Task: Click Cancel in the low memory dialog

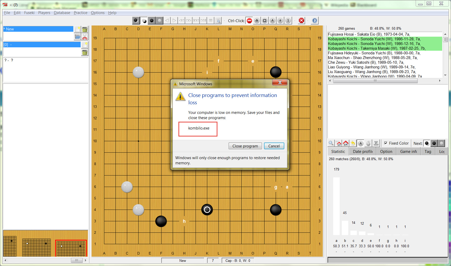Action: point(274,146)
